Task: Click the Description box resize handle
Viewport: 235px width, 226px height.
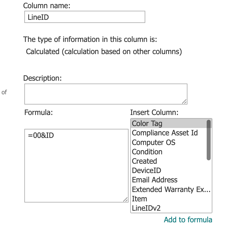Action: pyautogui.click(x=184, y=101)
